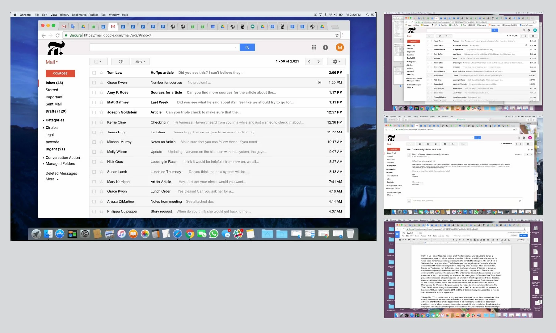The image size is (556, 333).
Task: Go to the older messages arrow
Action: coord(318,62)
